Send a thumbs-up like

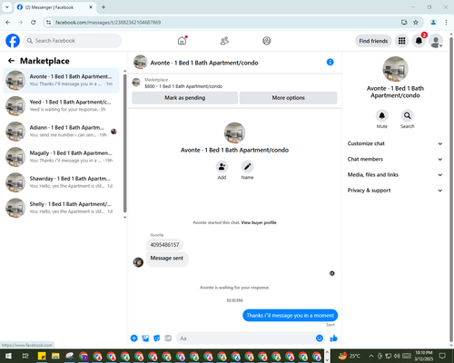(x=333, y=338)
